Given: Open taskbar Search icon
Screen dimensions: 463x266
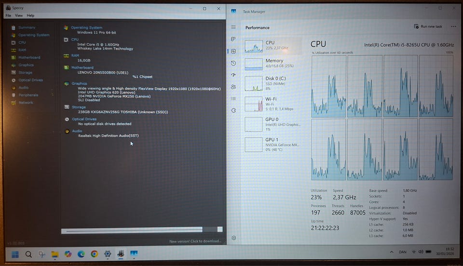Looking at the screenshot, I should (28, 254).
